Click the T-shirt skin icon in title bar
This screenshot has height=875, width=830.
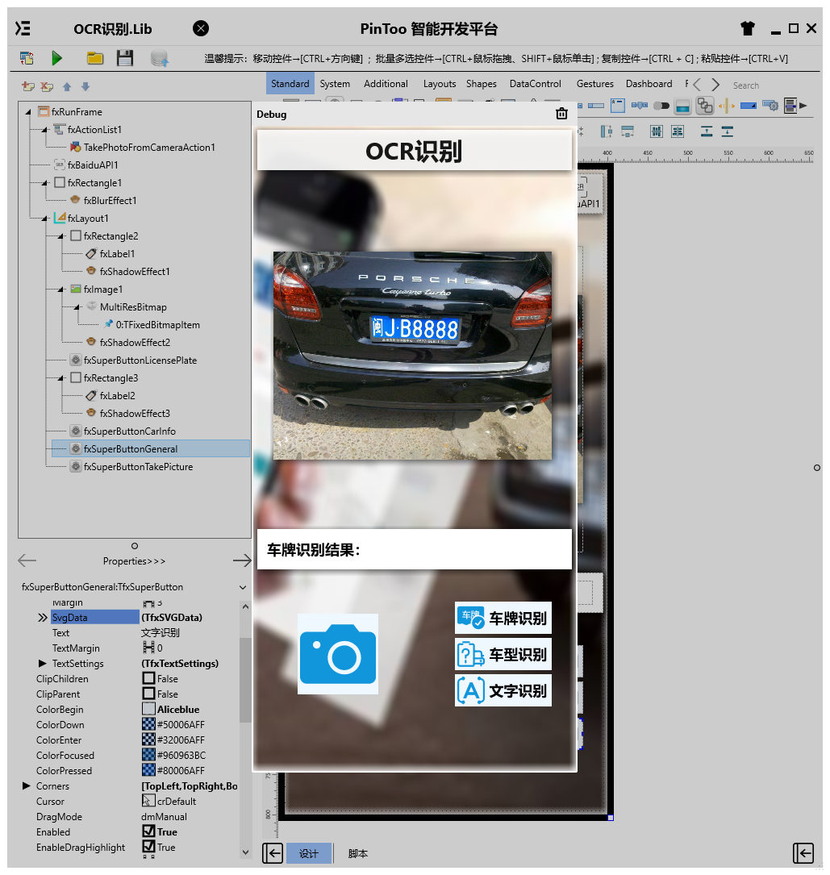point(748,28)
